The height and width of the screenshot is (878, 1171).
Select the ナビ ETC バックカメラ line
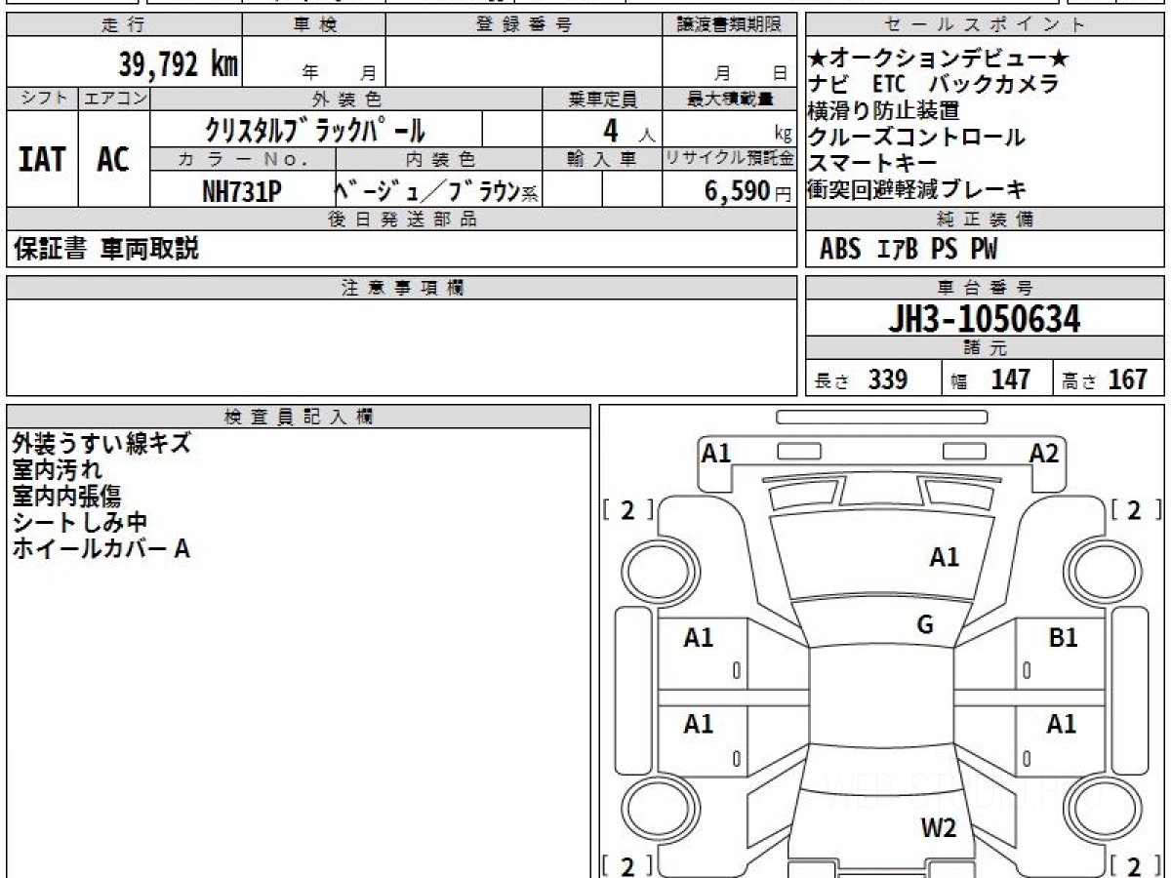pos(934,85)
